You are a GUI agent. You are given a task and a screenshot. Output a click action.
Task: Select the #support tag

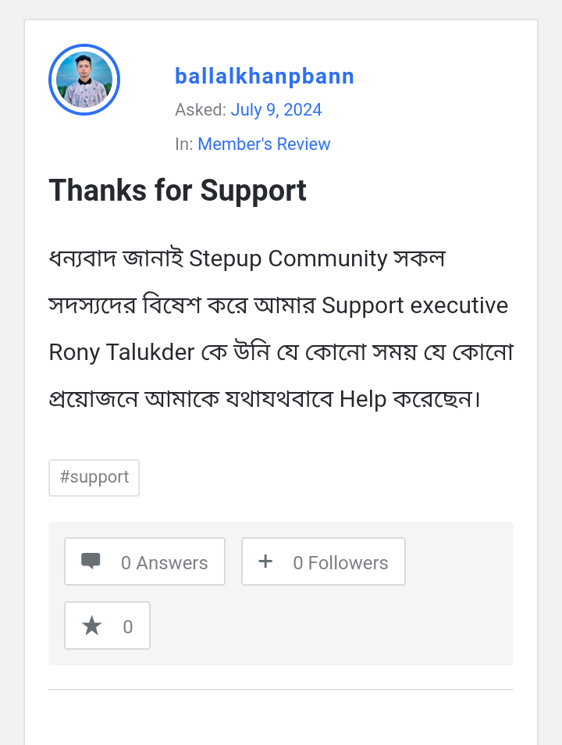94,477
